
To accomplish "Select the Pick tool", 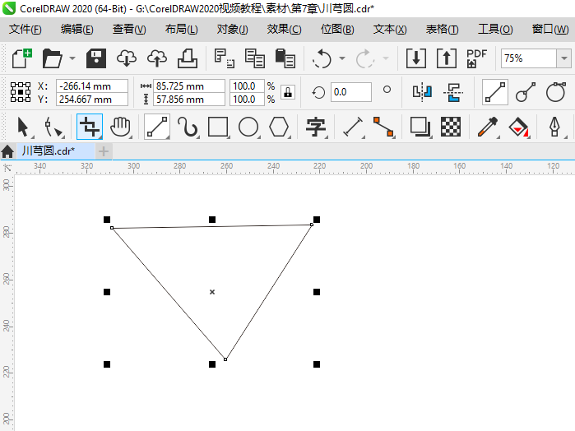I will [x=24, y=127].
